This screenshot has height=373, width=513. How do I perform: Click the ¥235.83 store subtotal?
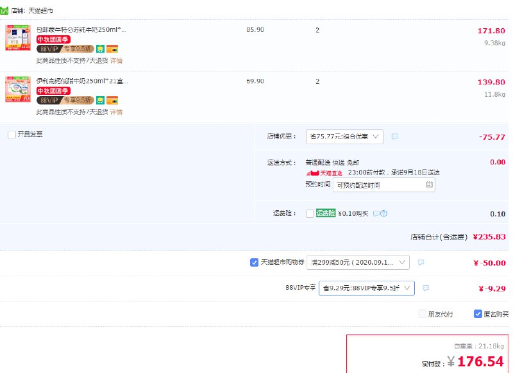click(489, 236)
